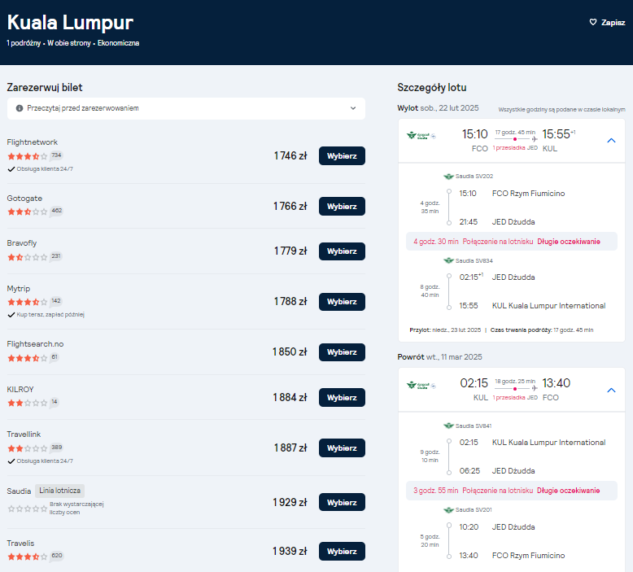Click the info icon before Przeczytaj przed zarezerwowaniem
The image size is (633, 572).
coord(19,108)
